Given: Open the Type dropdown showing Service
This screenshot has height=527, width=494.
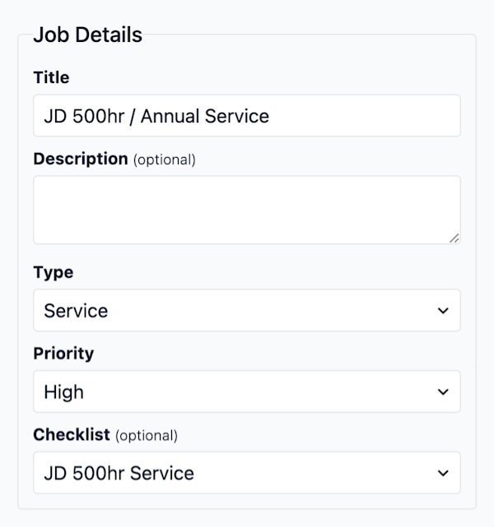Looking at the screenshot, I should pos(246,311).
